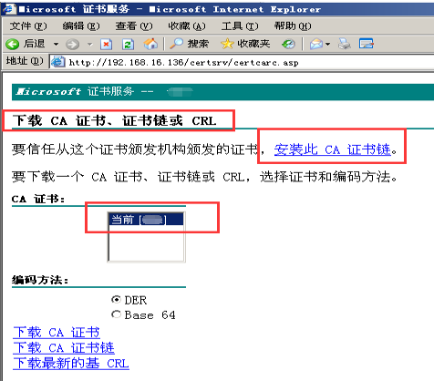
Task: Click the 安装此 CA 证书链 link
Action: (333, 149)
